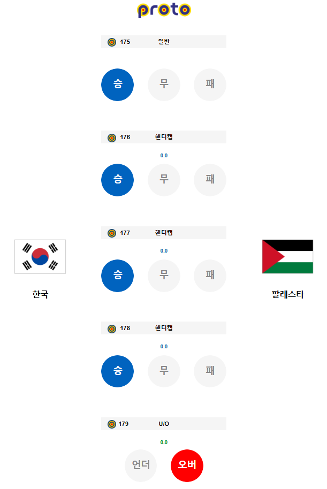This screenshot has height=489, width=327.
Task: Click the proto logo at top
Action: (164, 10)
